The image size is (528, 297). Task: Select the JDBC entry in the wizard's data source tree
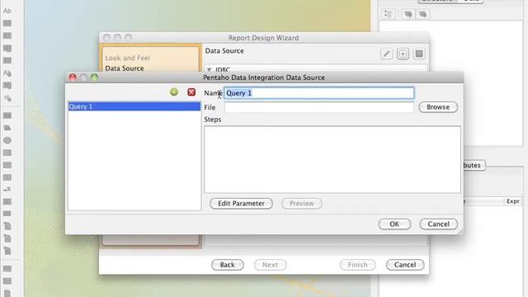pos(223,69)
